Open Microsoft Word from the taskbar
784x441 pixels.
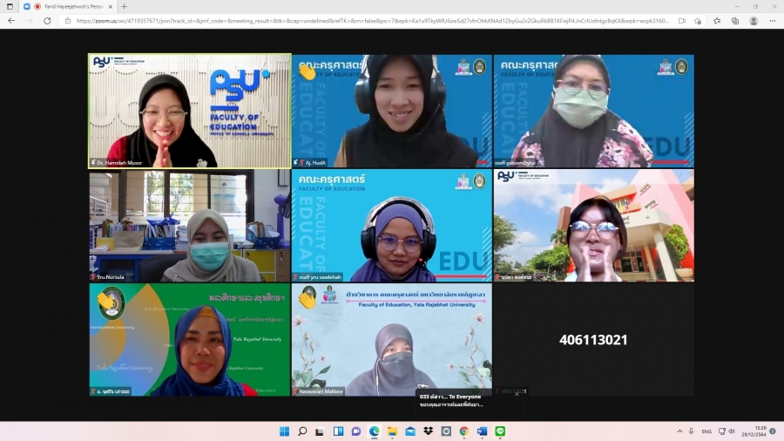pyautogui.click(x=482, y=431)
